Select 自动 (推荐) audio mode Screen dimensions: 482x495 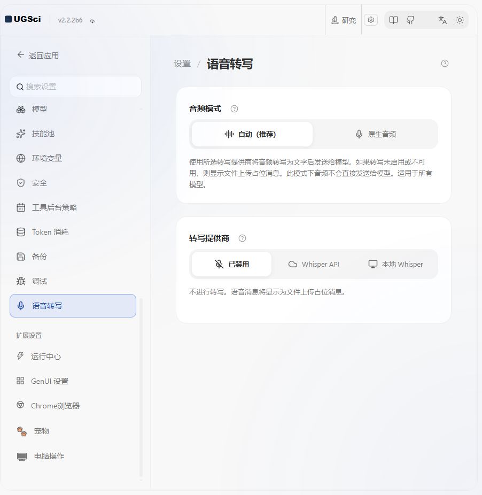[x=252, y=134]
